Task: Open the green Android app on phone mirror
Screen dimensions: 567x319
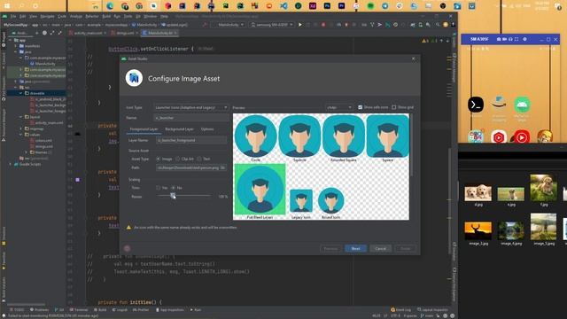Action: [x=522, y=105]
